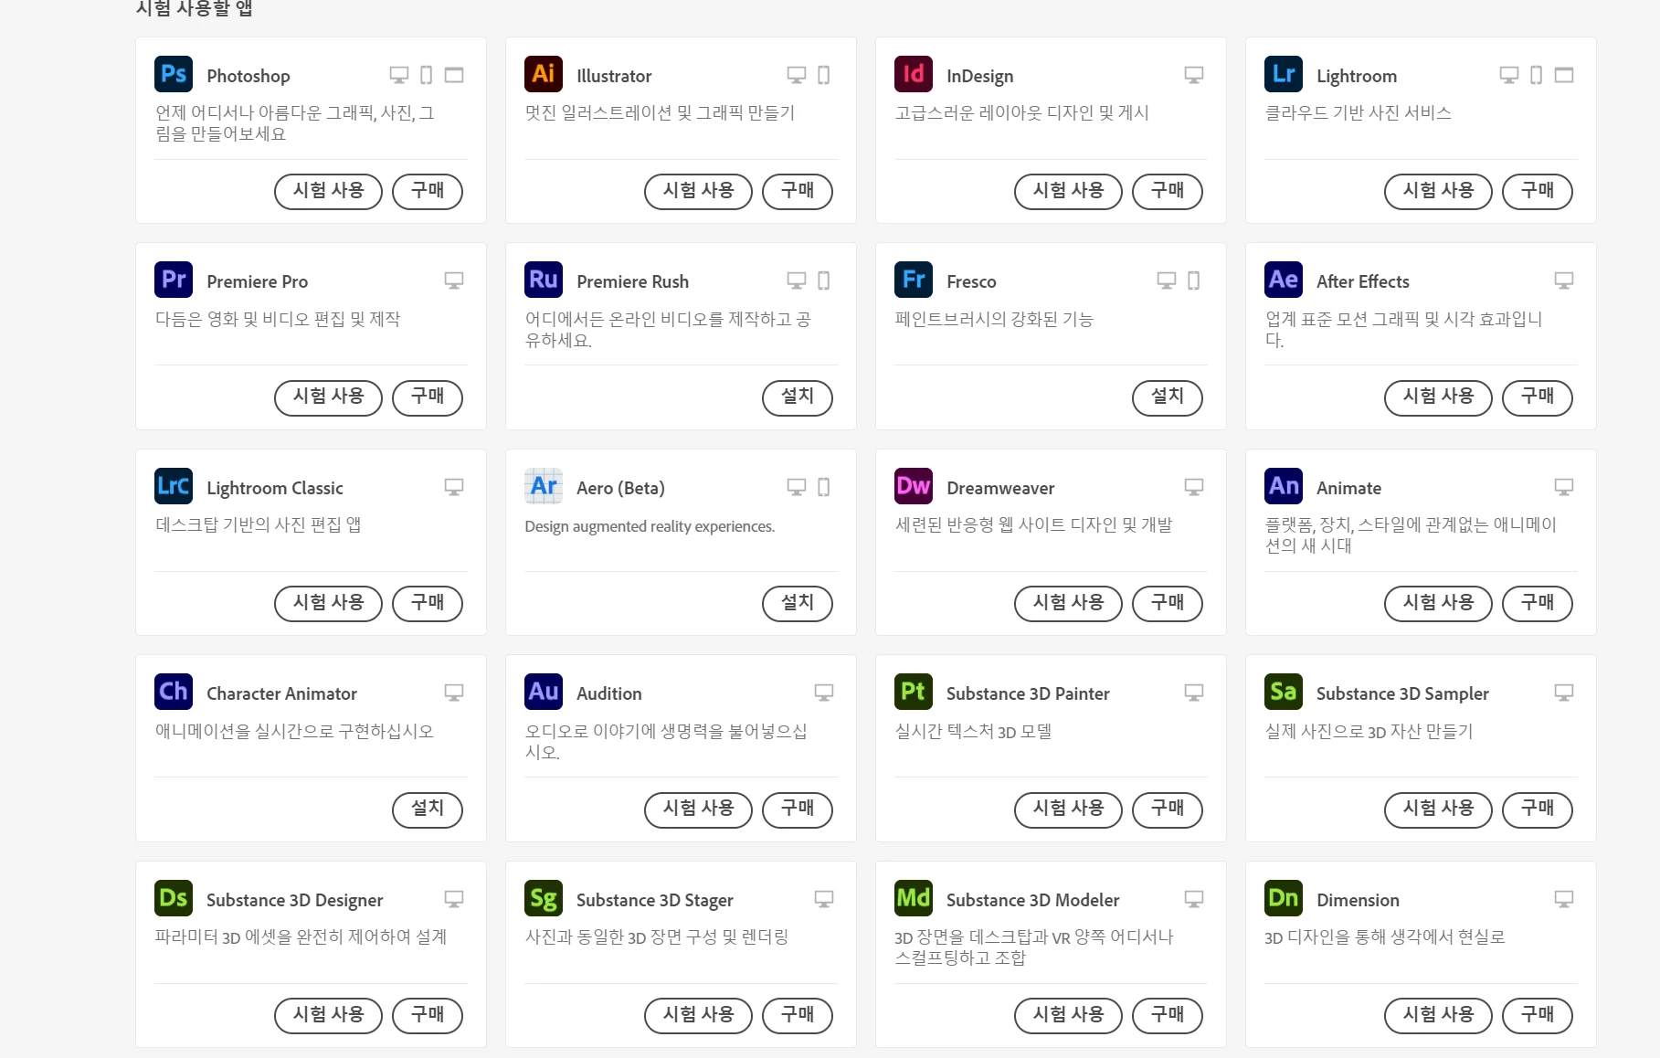Start the Lightroom trial (시험 사용)
The image size is (1660, 1058).
point(1438,191)
